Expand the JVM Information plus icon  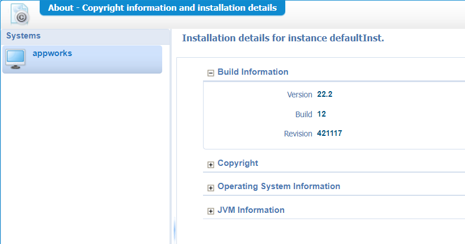(211, 211)
